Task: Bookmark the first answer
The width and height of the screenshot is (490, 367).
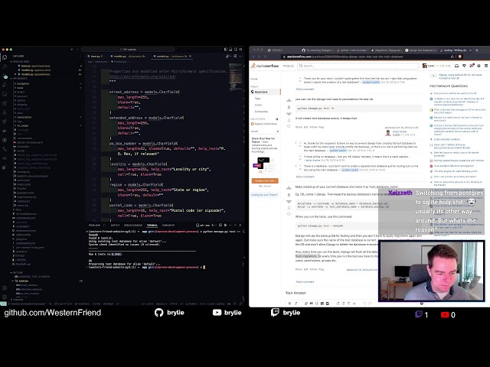Action: (x=289, y=121)
